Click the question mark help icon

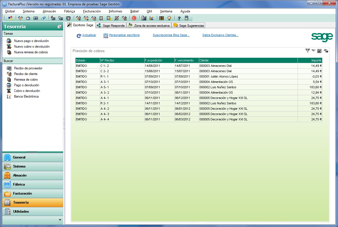point(179,18)
